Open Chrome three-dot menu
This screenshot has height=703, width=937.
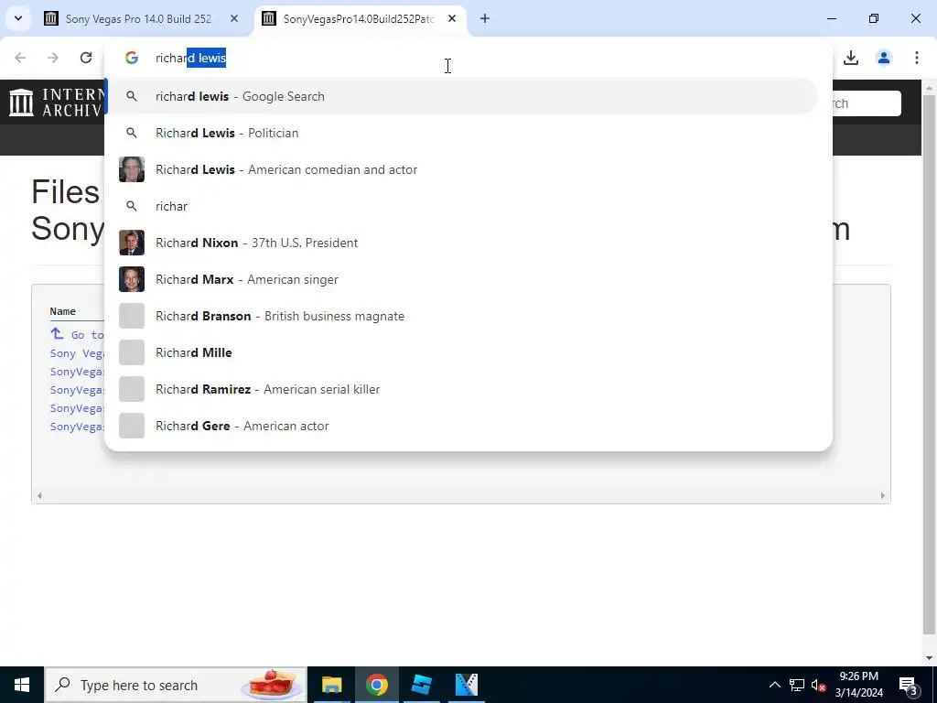coord(917,58)
